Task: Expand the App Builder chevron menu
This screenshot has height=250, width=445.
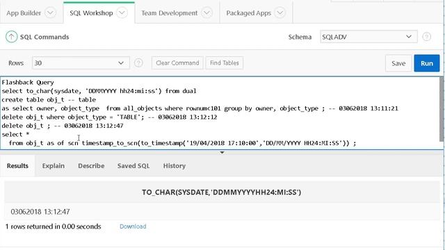Action: point(50,13)
